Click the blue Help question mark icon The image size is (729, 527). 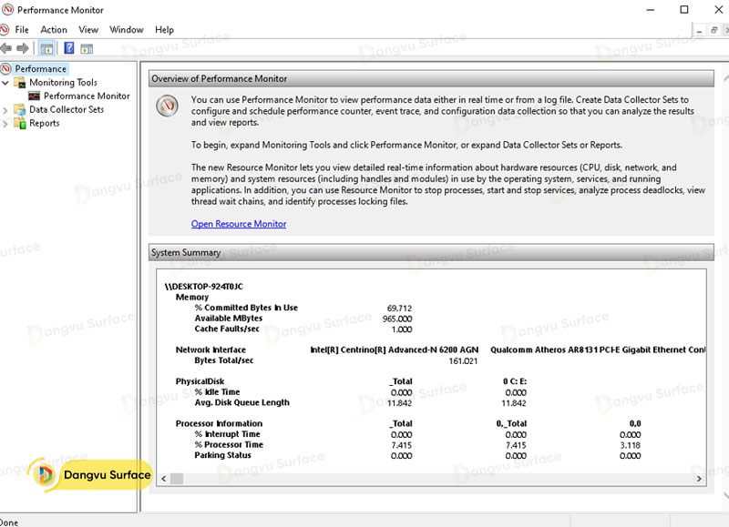click(x=68, y=48)
